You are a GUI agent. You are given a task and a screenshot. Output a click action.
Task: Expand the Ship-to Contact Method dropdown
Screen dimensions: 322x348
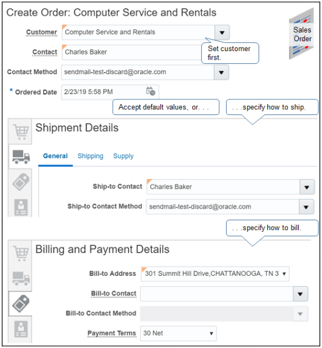point(306,207)
